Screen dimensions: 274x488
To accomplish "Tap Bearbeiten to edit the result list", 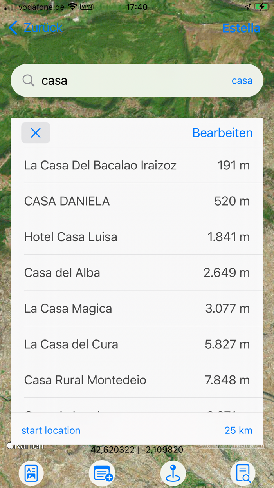I will point(222,133).
